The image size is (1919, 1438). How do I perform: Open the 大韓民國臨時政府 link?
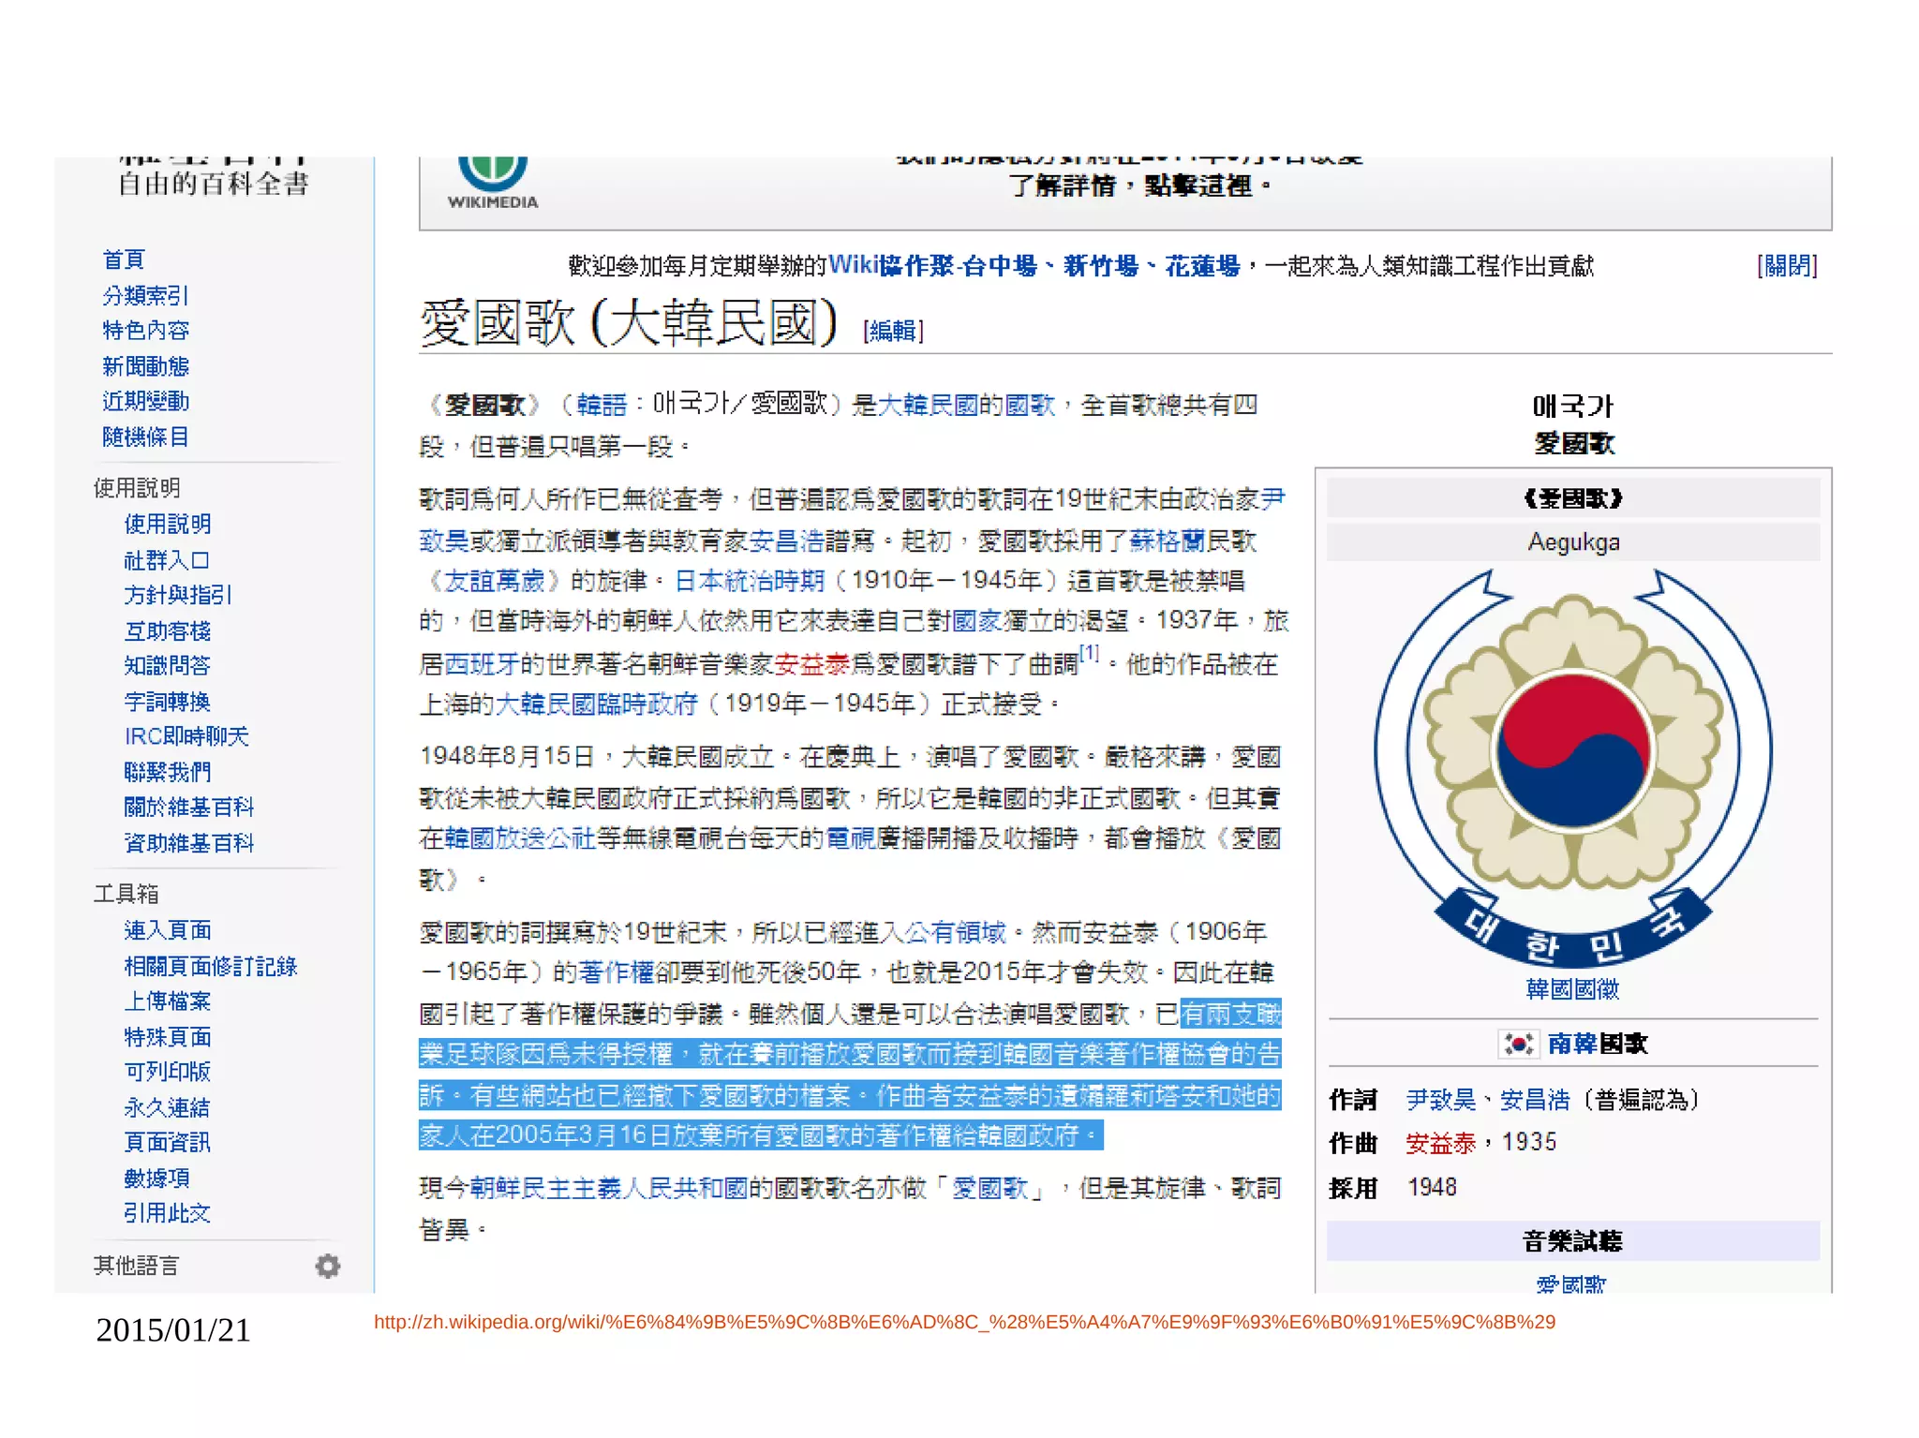pyautogui.click(x=596, y=704)
